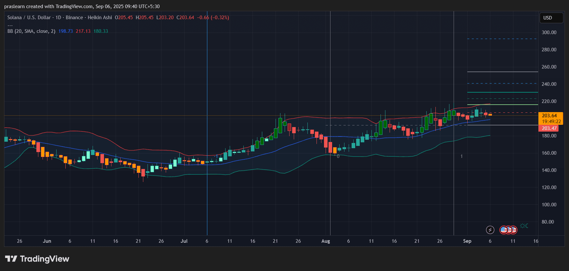
Task: Click the green 180.33 BB lower value
Action: [101, 31]
